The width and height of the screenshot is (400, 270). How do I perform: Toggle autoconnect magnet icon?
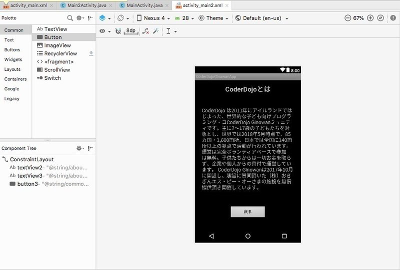tap(118, 31)
